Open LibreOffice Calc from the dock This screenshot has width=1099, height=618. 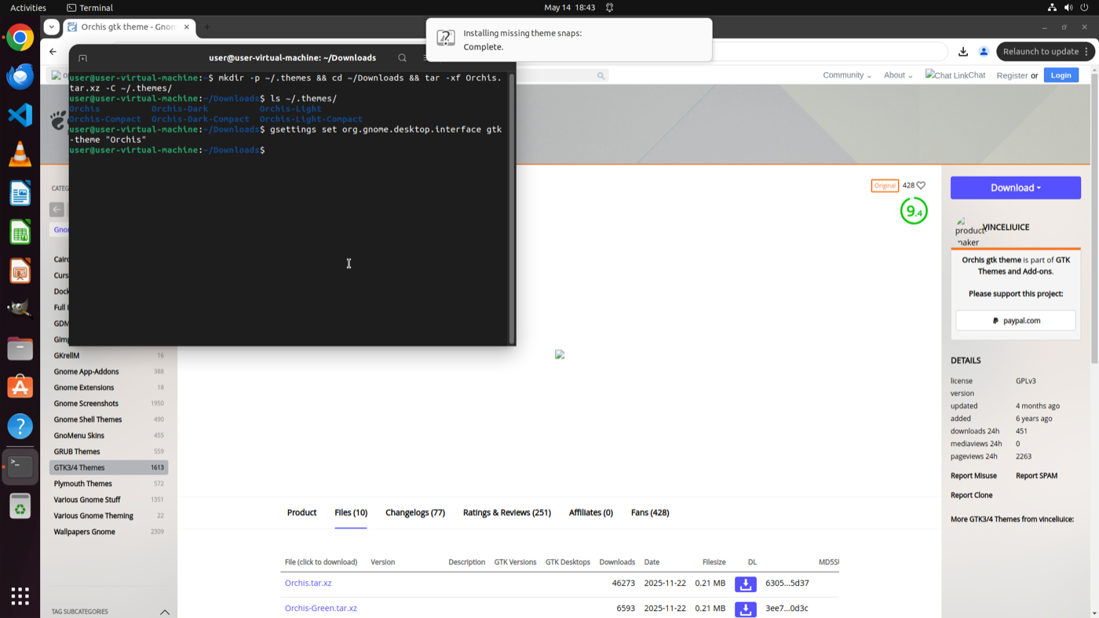(x=20, y=232)
